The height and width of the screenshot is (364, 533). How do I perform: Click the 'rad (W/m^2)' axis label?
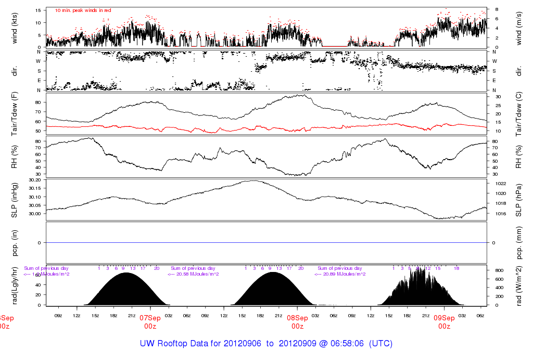coord(519,286)
